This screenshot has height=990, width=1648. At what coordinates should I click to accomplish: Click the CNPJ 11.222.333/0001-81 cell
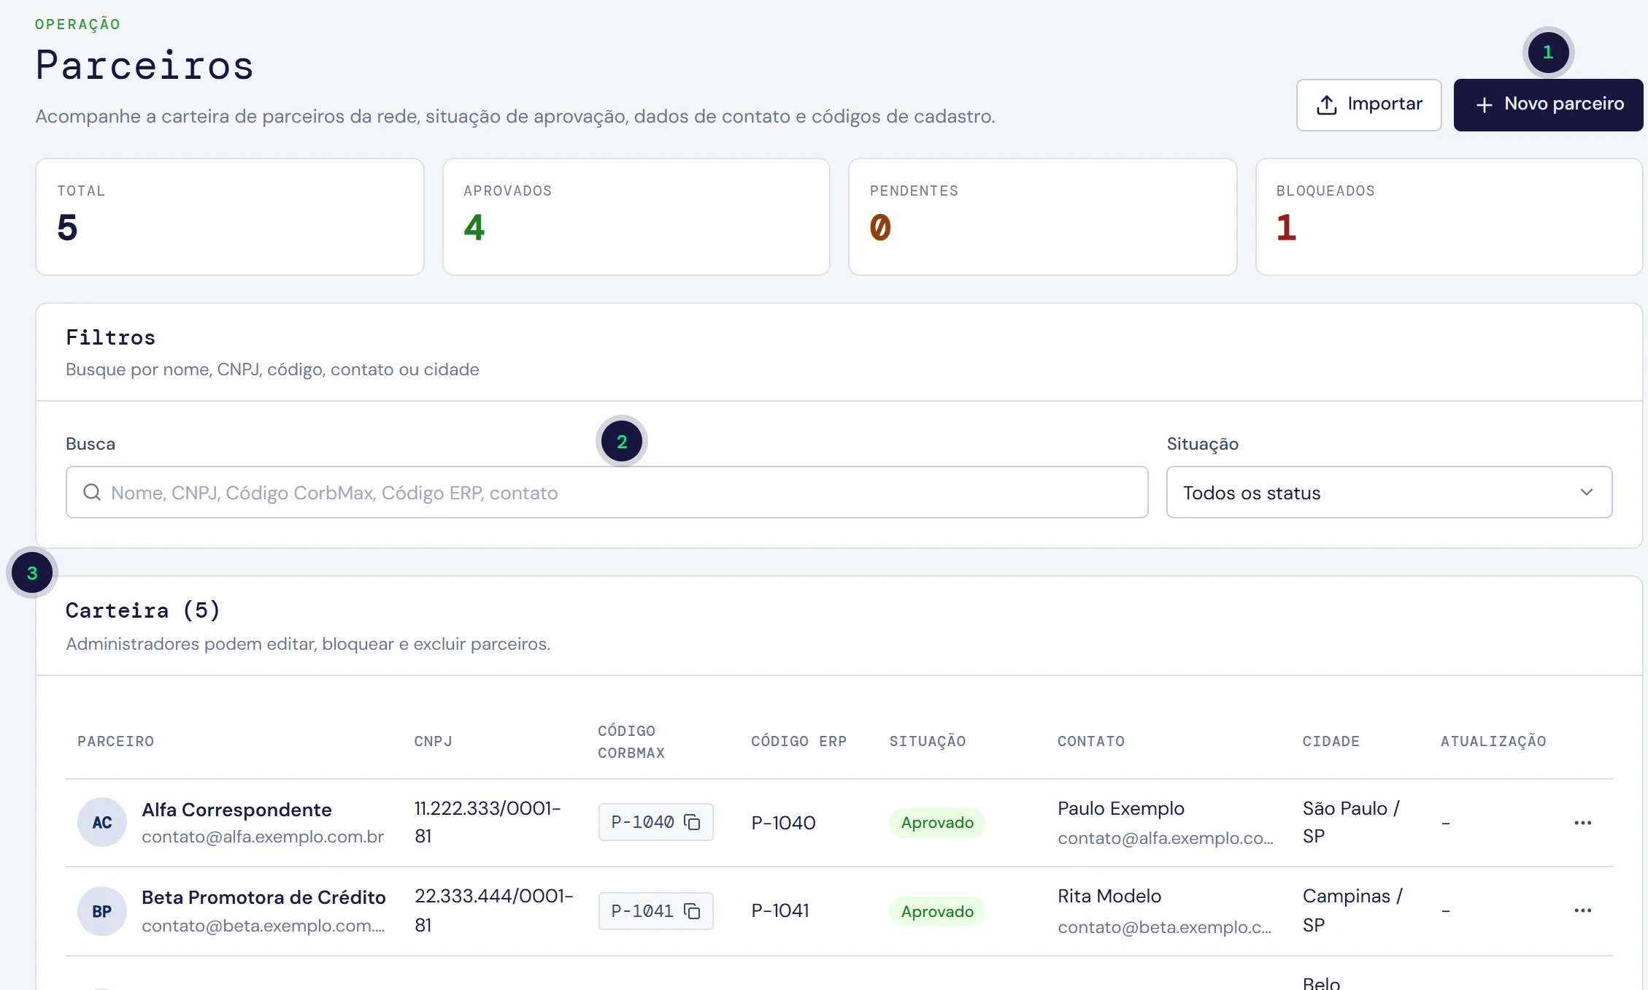click(488, 822)
